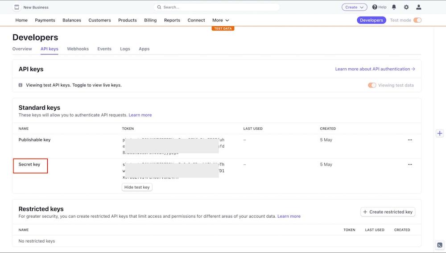Toggle the Viewing test data switch
The image size is (446, 253).
pyautogui.click(x=372, y=85)
